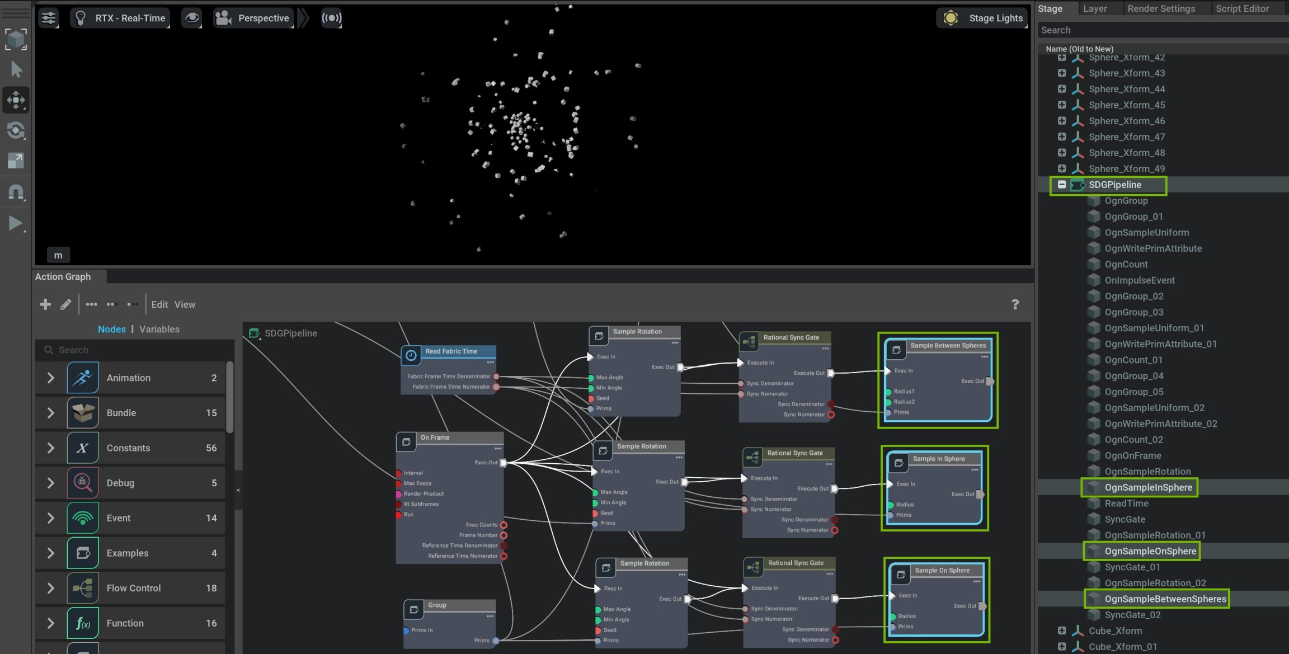Switch to the Render Settings tab

coord(1161,8)
